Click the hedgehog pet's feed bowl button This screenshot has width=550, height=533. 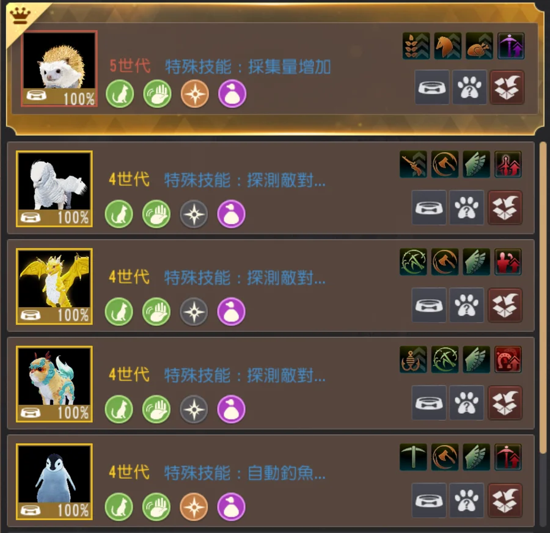[x=432, y=87]
